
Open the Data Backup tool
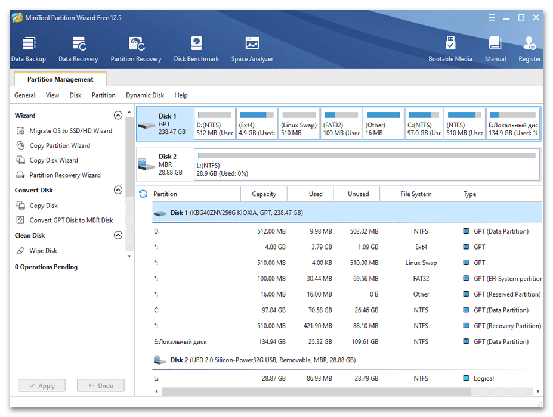pyautogui.click(x=28, y=49)
